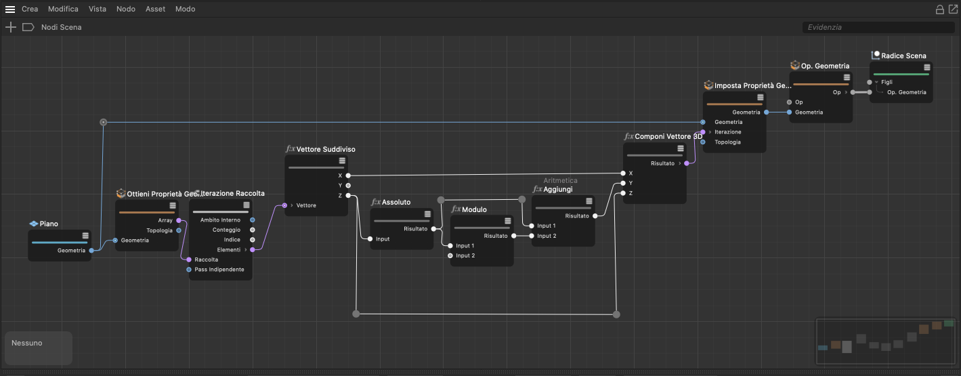Click Indice port on Iterazione Raccolta
Image resolution: width=961 pixels, height=376 pixels.
tap(253, 240)
